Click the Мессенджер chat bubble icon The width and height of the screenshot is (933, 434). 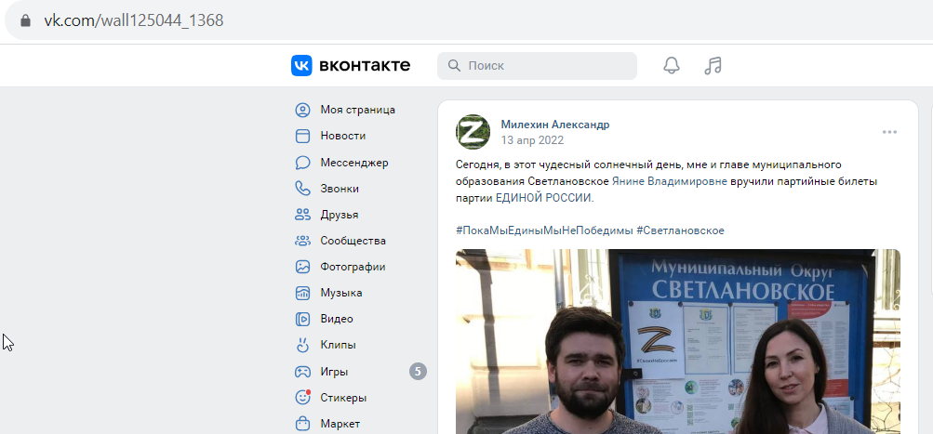pos(303,163)
